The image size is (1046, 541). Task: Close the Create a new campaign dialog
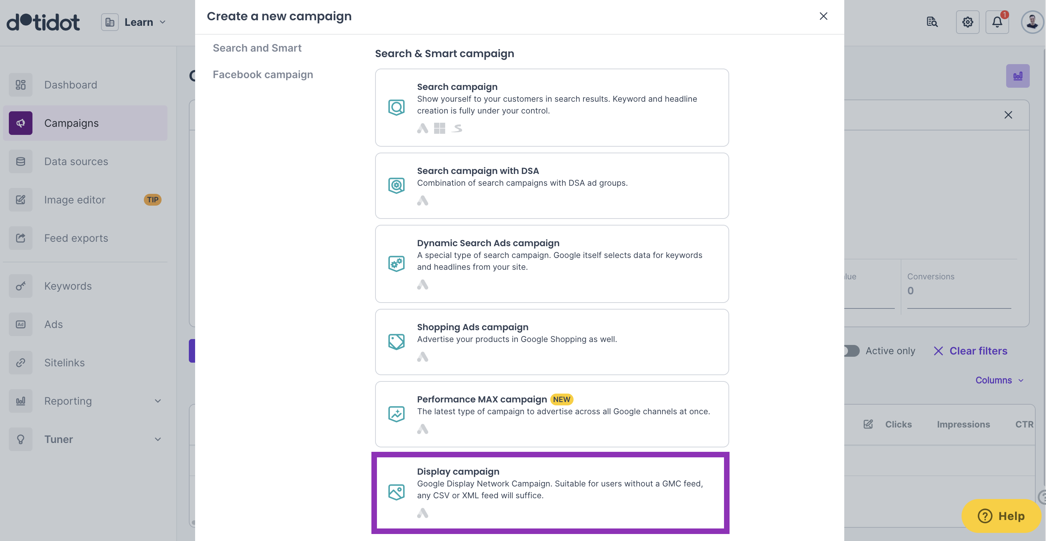823,16
